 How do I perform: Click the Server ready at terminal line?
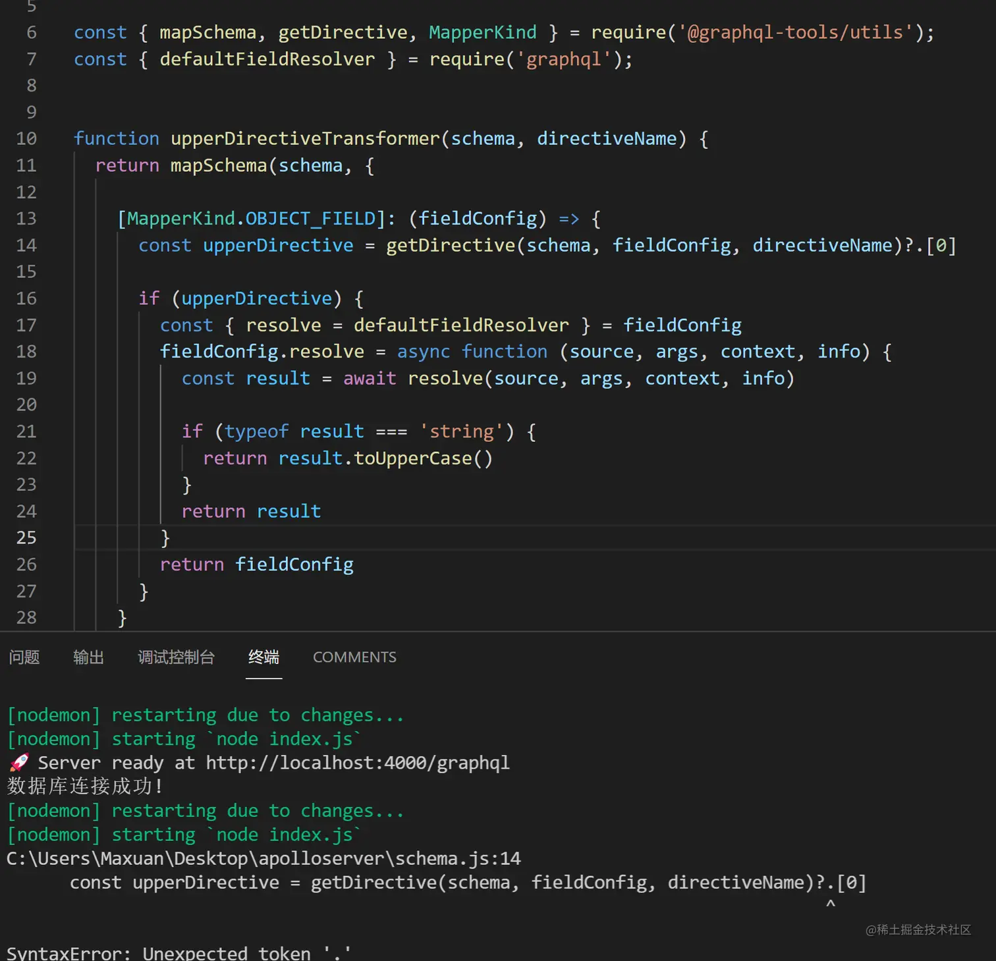click(258, 763)
